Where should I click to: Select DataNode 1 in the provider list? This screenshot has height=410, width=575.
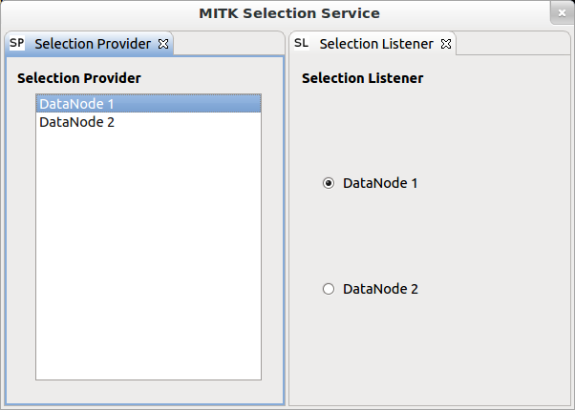click(148, 104)
